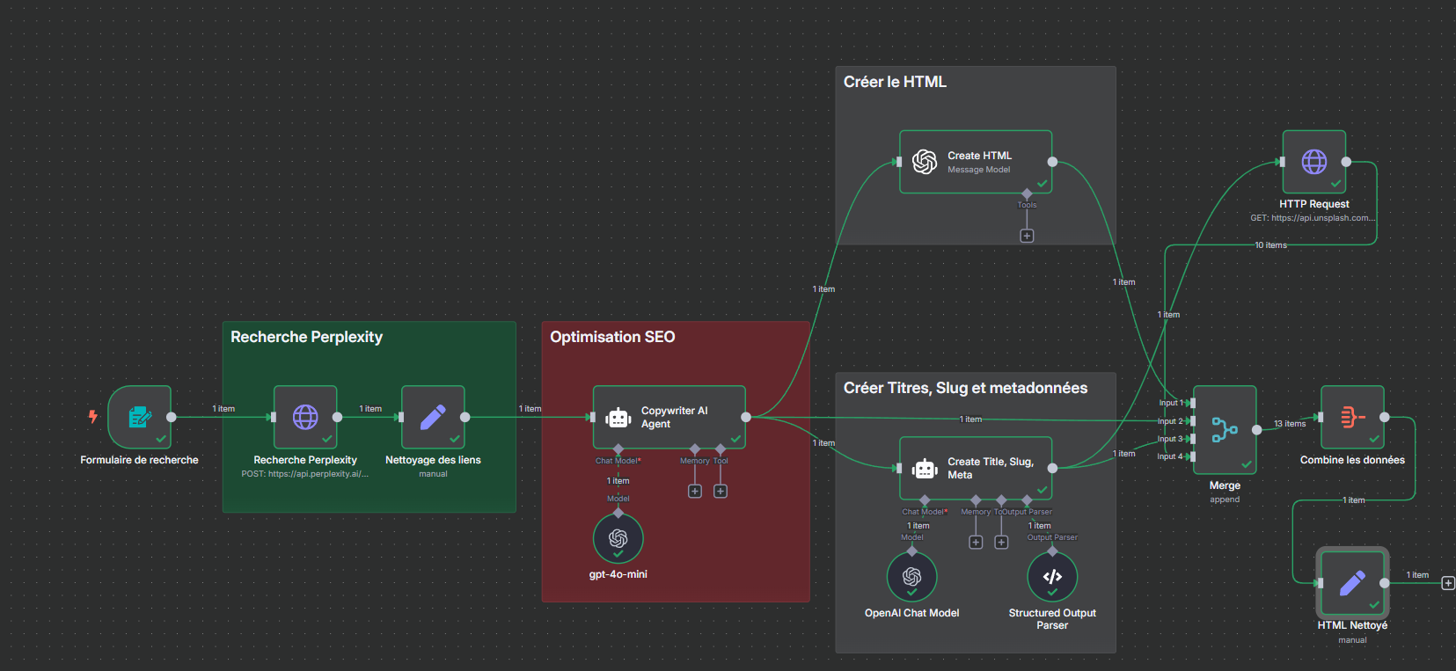The height and width of the screenshot is (671, 1456).
Task: Select the Structured Output Parser node
Action: coord(1052,576)
